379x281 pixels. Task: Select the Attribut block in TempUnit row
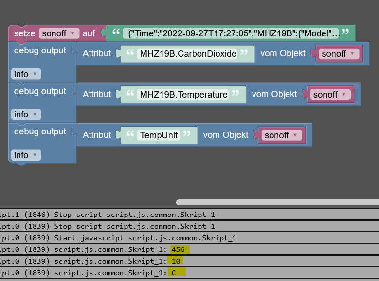[x=97, y=135]
